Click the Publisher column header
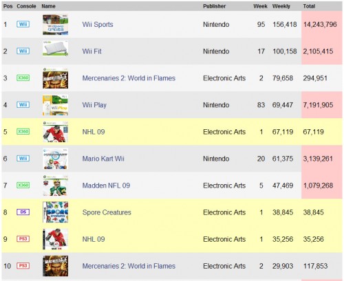This screenshot has height=281, width=344. pos(215,6)
